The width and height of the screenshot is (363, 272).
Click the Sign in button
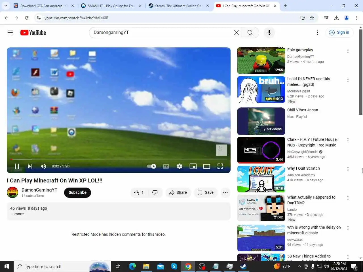pyautogui.click(x=339, y=33)
